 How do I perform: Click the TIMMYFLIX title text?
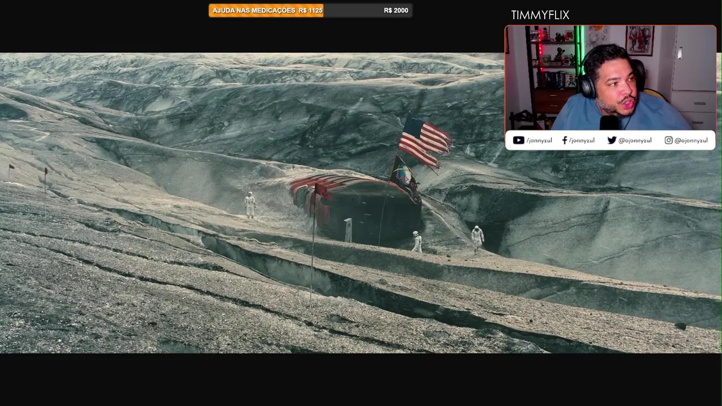[540, 15]
